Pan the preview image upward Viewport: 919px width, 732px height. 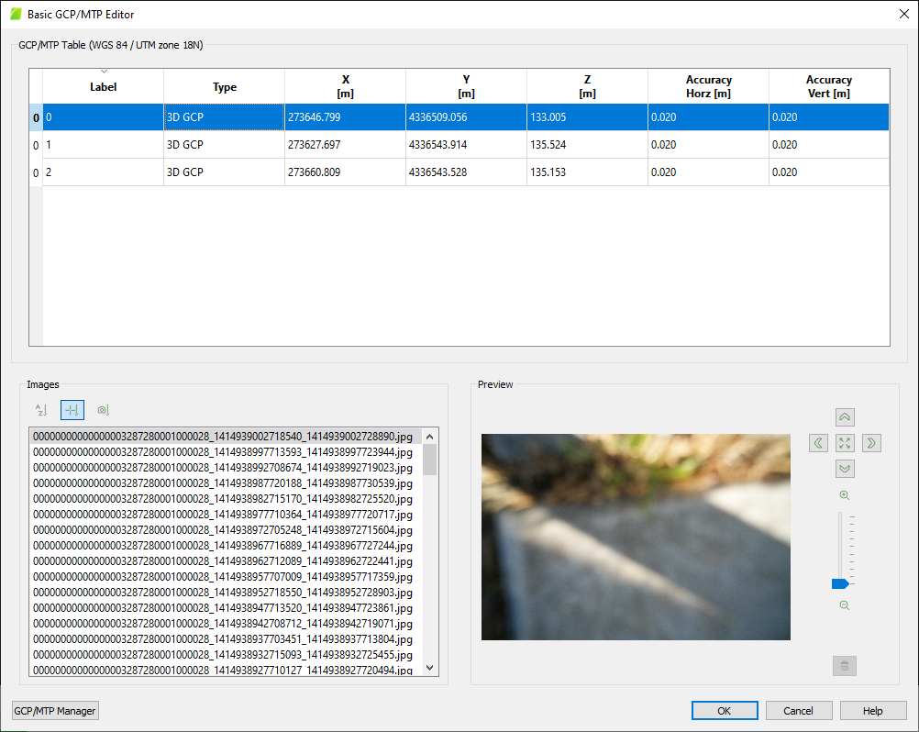pyautogui.click(x=845, y=417)
